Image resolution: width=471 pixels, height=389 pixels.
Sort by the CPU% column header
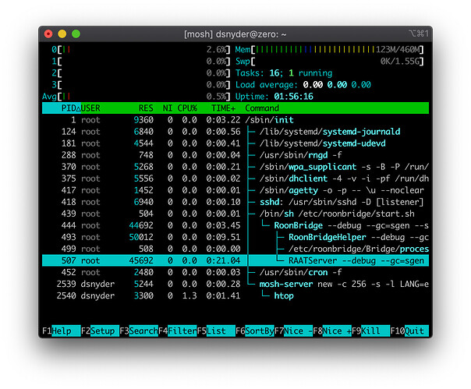[x=187, y=108]
